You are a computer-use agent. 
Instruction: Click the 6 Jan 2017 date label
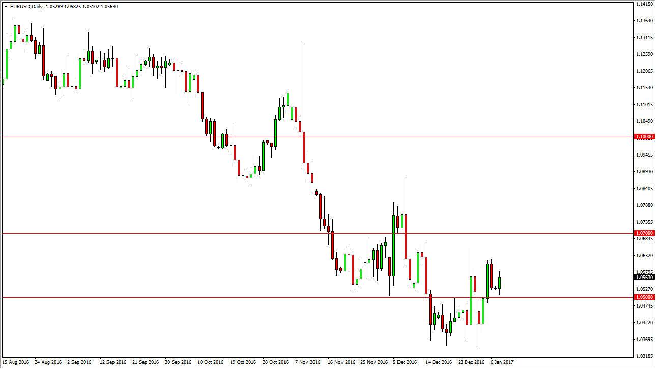502,363
